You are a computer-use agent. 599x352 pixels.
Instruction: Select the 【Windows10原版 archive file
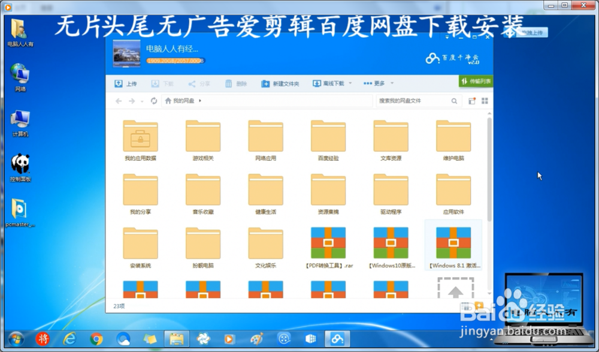(x=391, y=248)
